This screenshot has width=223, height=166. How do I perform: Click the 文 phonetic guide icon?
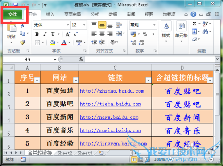[79, 43]
